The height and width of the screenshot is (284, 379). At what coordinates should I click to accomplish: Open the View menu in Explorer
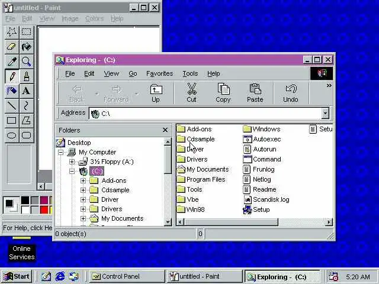coord(111,73)
